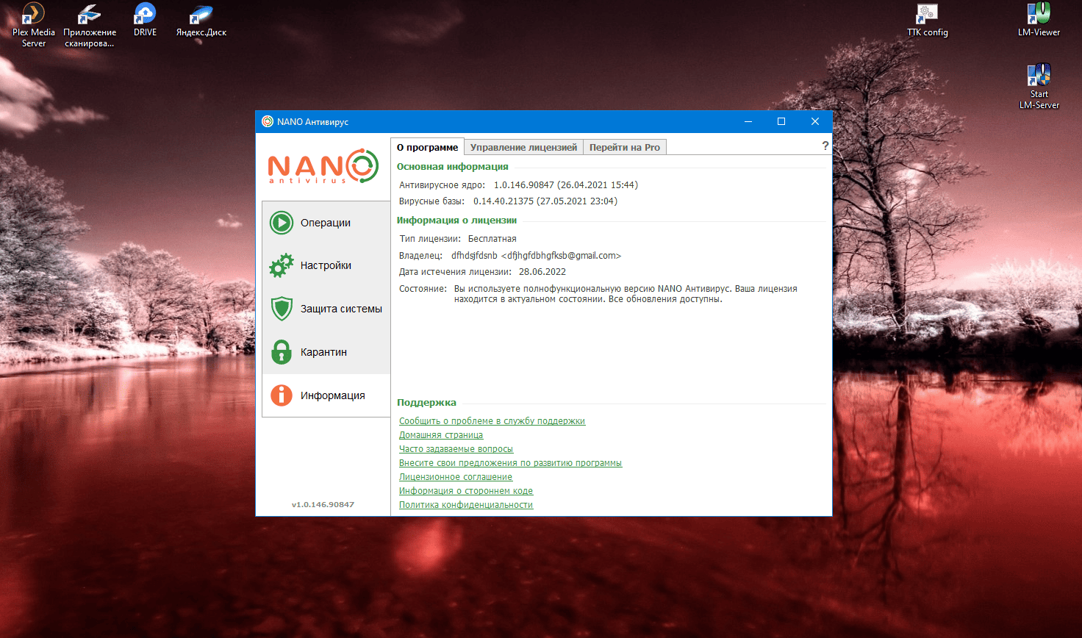Open the Операции section icon
The image size is (1082, 638).
point(282,223)
